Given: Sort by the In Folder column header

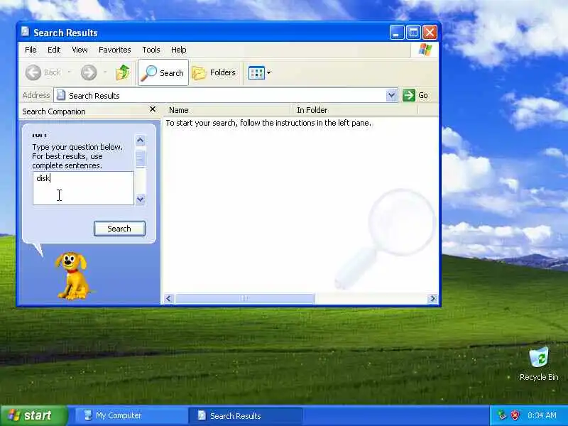Looking at the screenshot, I should pos(354,110).
